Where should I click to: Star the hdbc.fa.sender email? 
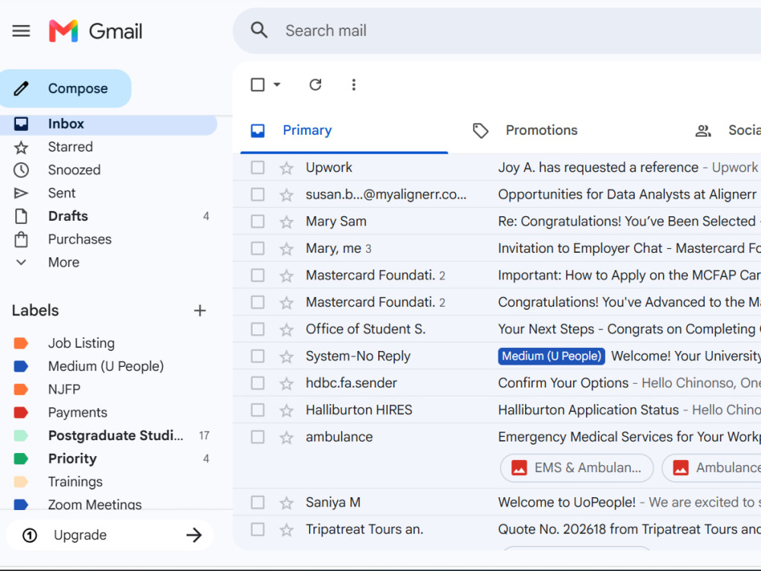pyautogui.click(x=286, y=384)
